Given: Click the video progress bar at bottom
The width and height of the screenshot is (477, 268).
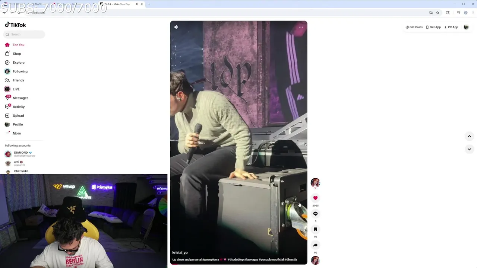Looking at the screenshot, I should [238, 264].
